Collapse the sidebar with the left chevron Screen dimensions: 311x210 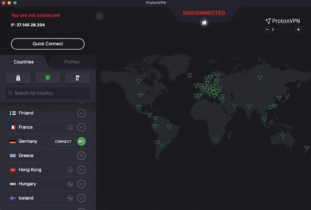coord(99,16)
